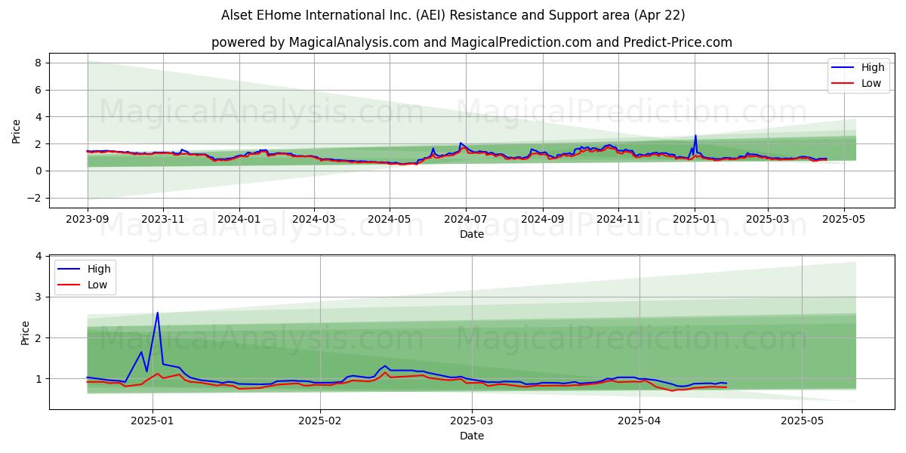
Task: Click the '−2' price tick
Action: click(33, 198)
